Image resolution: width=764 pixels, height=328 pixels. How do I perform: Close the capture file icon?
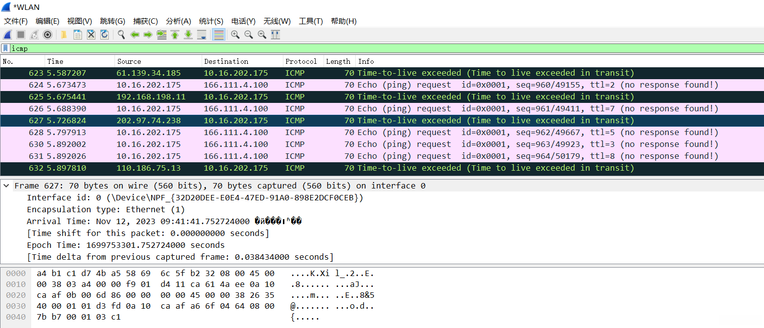(91, 35)
